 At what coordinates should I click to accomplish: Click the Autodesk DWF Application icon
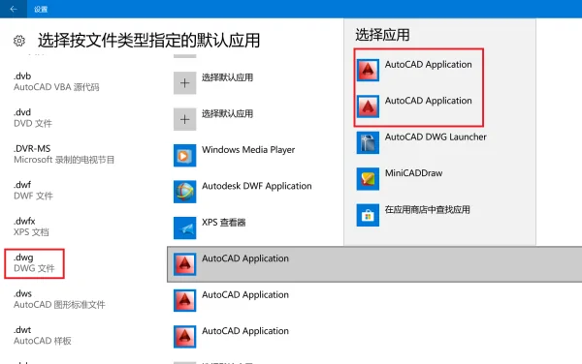(x=185, y=192)
